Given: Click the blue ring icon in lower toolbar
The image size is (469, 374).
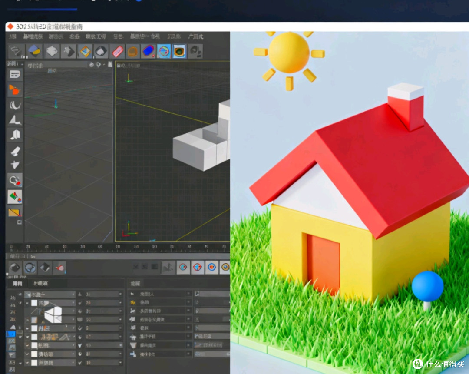Looking at the screenshot, I should click(30, 268).
